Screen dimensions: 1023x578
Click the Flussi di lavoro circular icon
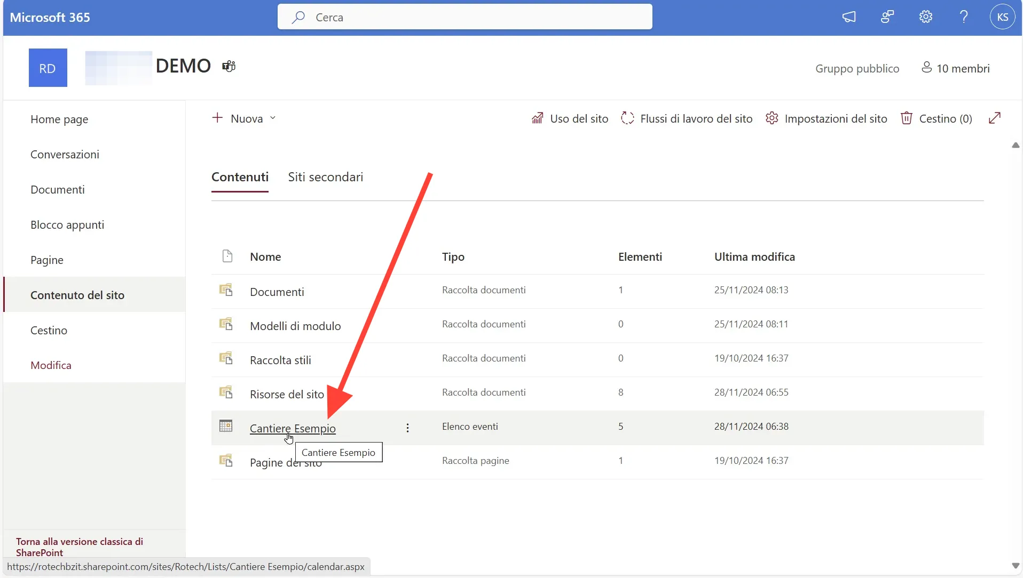point(627,118)
